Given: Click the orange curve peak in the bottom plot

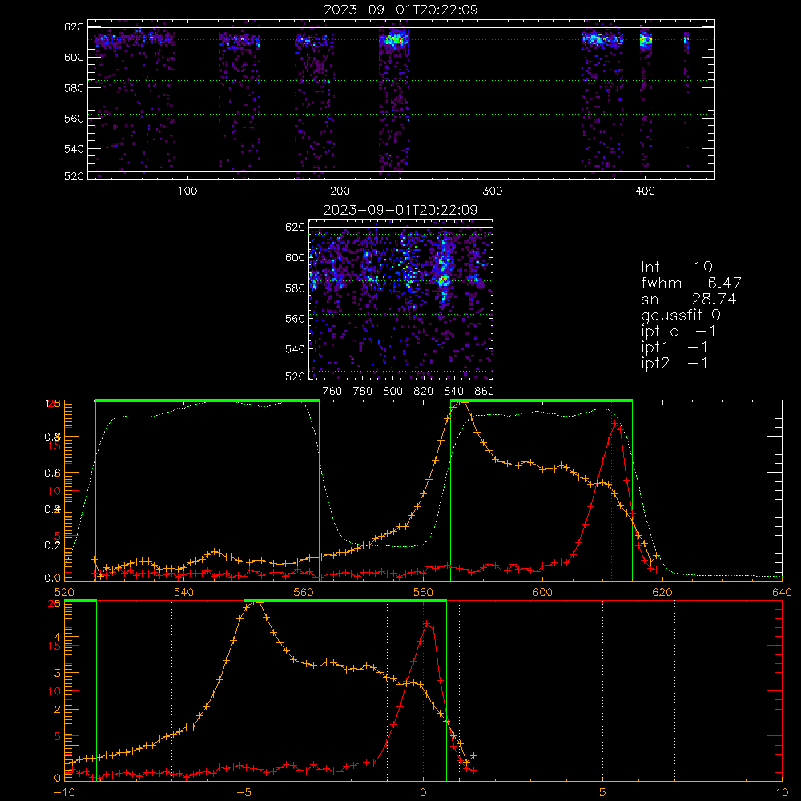Looking at the screenshot, I should 258,603.
